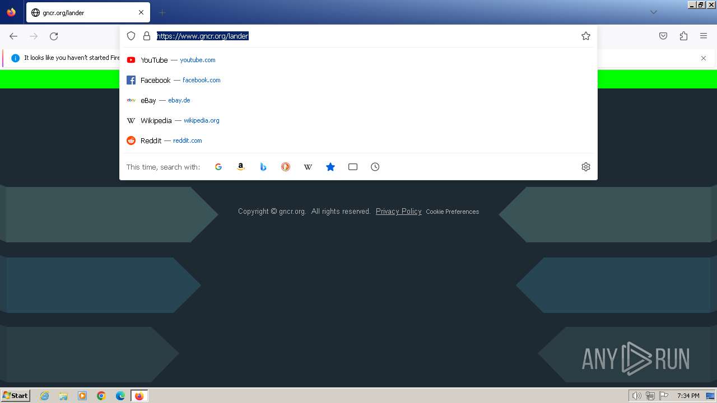Open media player from taskbar
Image resolution: width=717 pixels, height=403 pixels.
(82, 396)
